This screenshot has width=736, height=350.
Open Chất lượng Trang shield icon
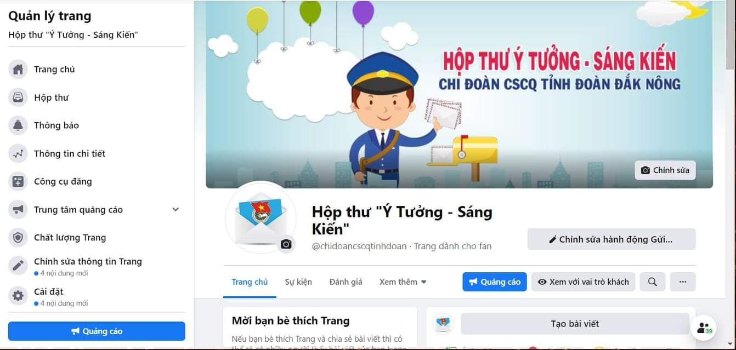[x=18, y=238]
